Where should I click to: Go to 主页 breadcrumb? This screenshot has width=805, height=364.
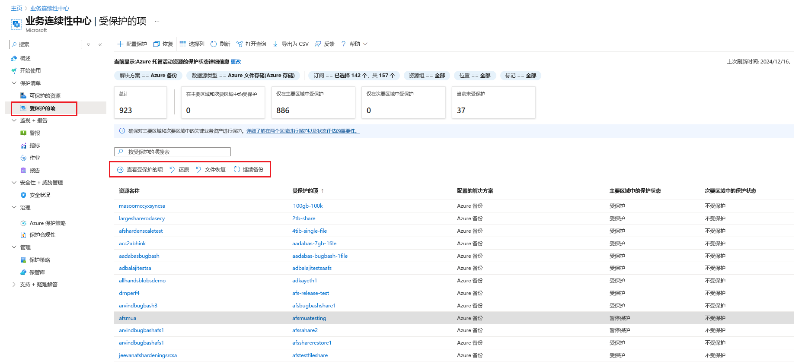point(16,8)
